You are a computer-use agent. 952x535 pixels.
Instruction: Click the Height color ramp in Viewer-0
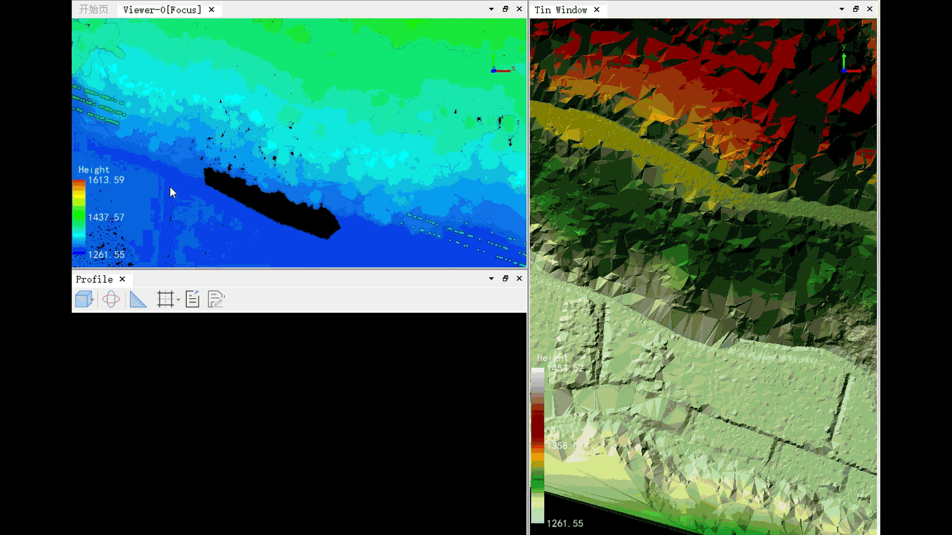click(79, 218)
